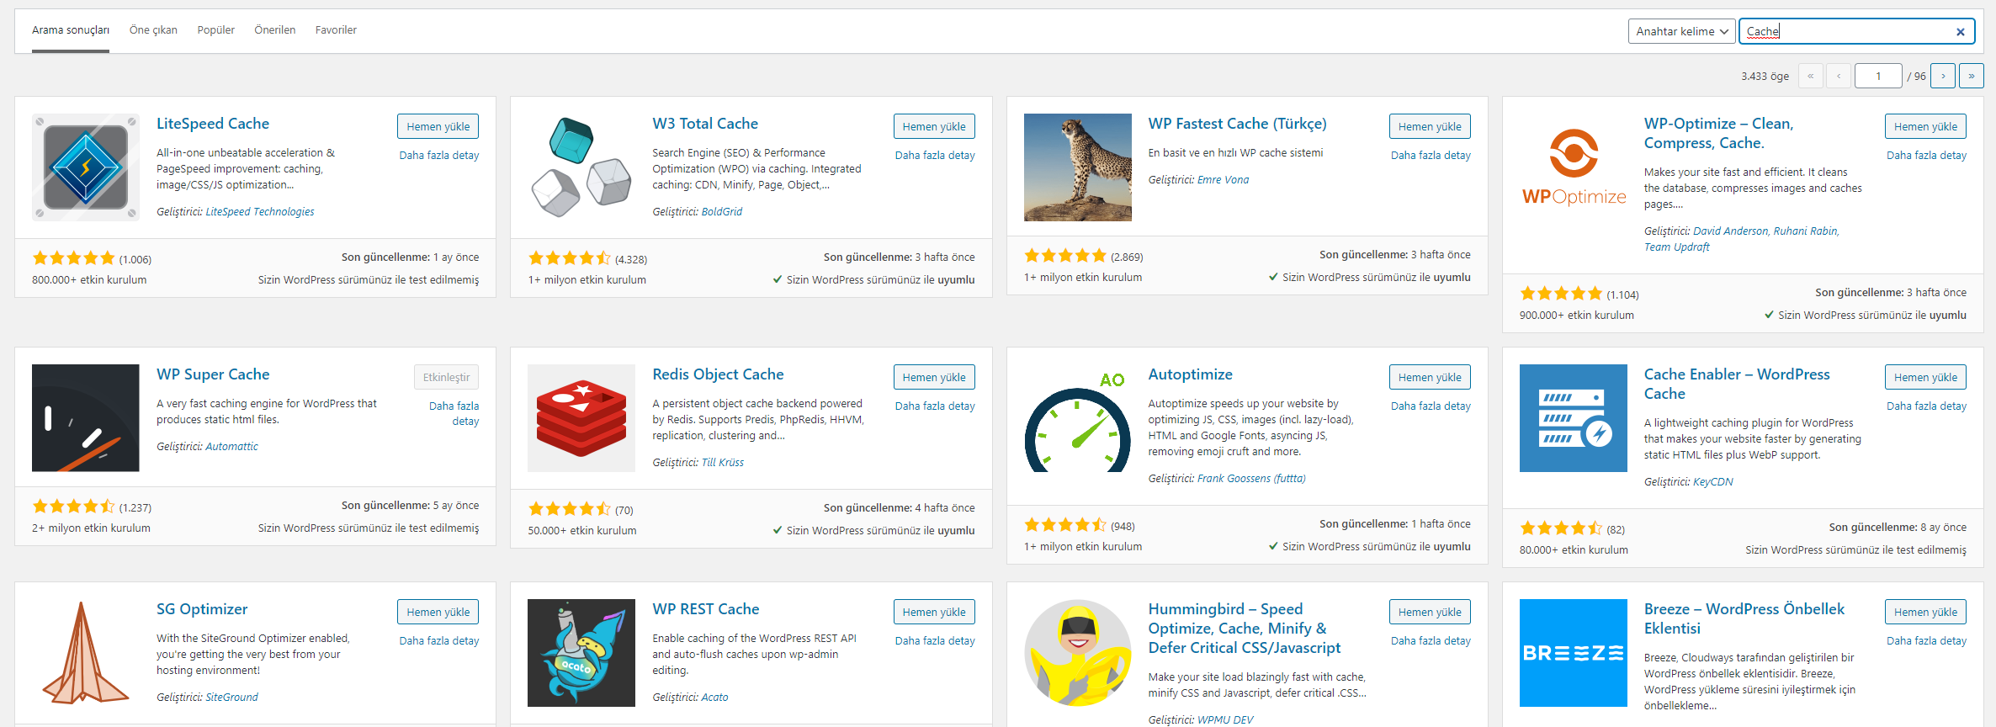Click the WP REST Cache mascot icon
Screen dimensions: 1996x727
pyautogui.click(x=581, y=653)
